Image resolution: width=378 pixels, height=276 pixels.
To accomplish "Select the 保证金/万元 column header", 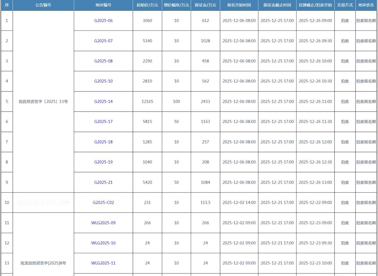I will coord(206,5).
